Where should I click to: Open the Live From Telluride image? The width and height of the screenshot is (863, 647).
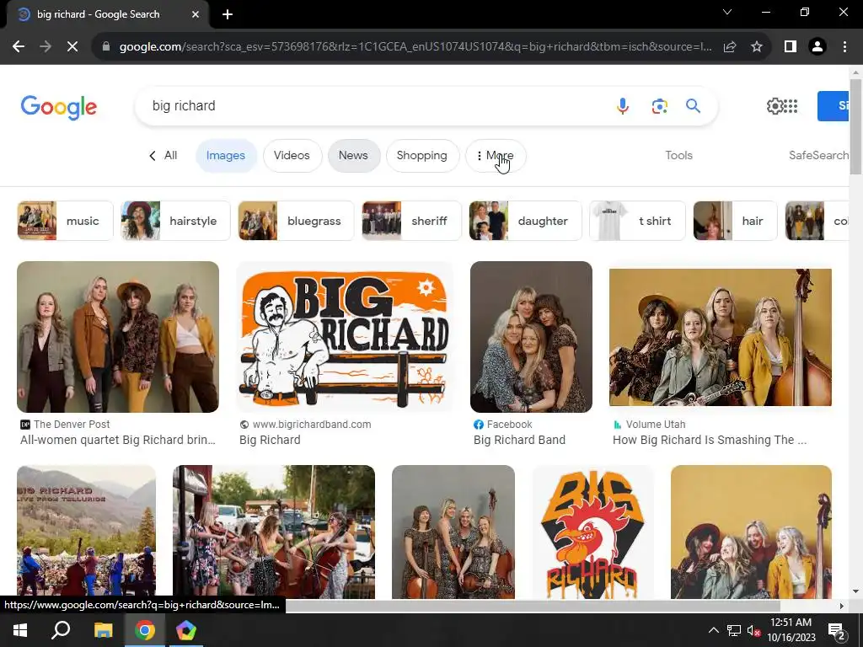[87, 532]
